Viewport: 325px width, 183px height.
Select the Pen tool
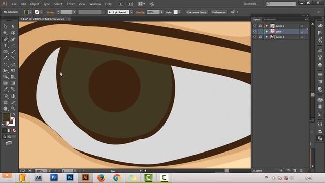6,39
